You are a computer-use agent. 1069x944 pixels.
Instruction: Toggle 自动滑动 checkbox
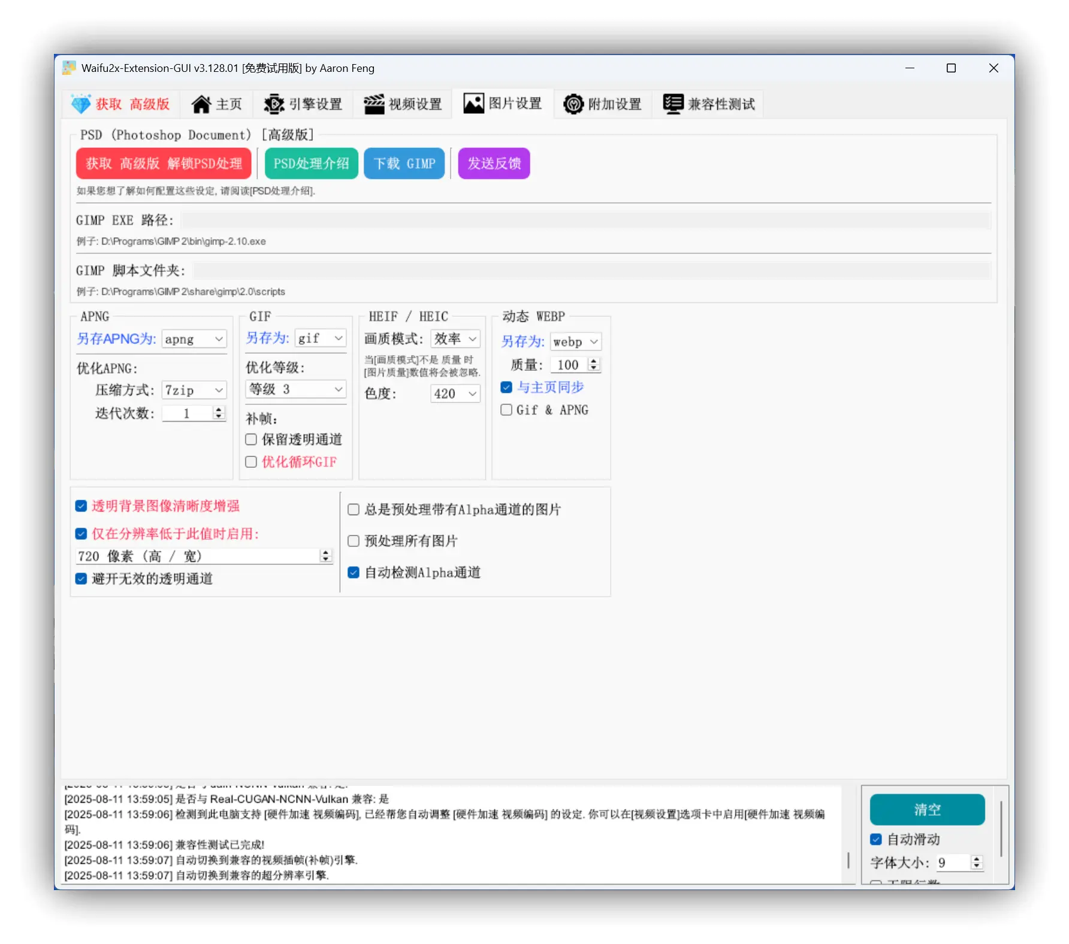tap(876, 839)
